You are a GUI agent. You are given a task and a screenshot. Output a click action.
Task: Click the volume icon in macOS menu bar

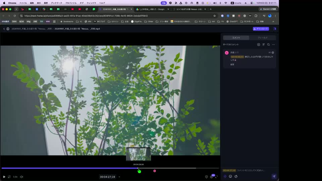point(215,3)
